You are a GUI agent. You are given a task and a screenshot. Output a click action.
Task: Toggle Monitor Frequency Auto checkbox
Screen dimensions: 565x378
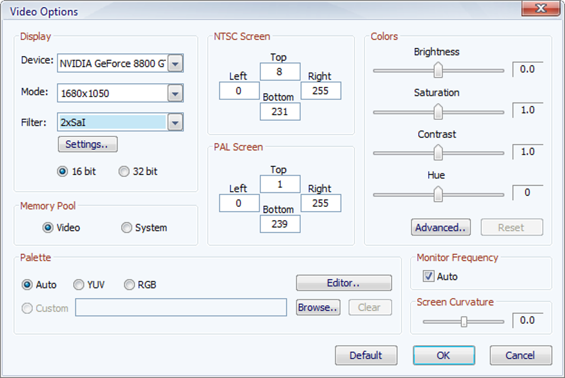pyautogui.click(x=428, y=276)
